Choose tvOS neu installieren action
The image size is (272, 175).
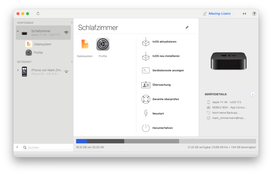(166, 56)
